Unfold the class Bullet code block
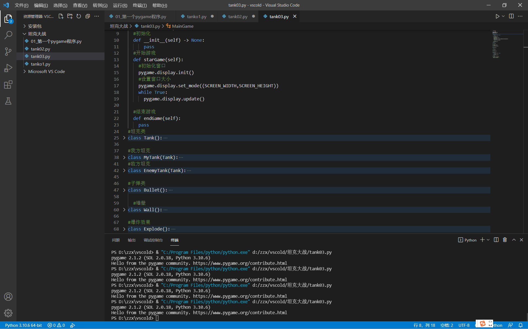528x329 pixels. click(124, 190)
